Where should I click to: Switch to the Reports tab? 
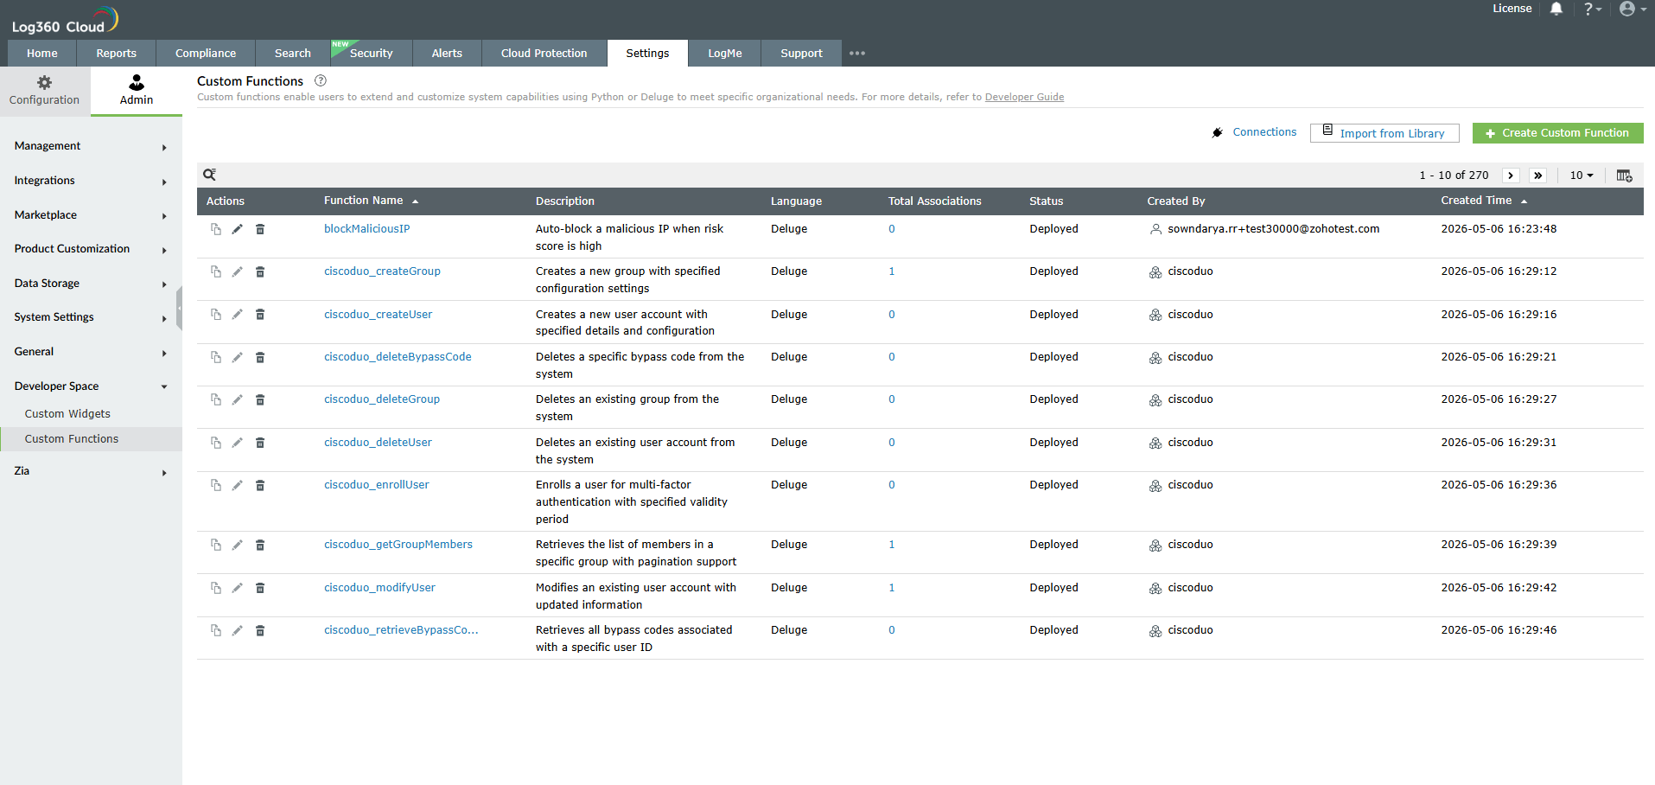click(116, 53)
